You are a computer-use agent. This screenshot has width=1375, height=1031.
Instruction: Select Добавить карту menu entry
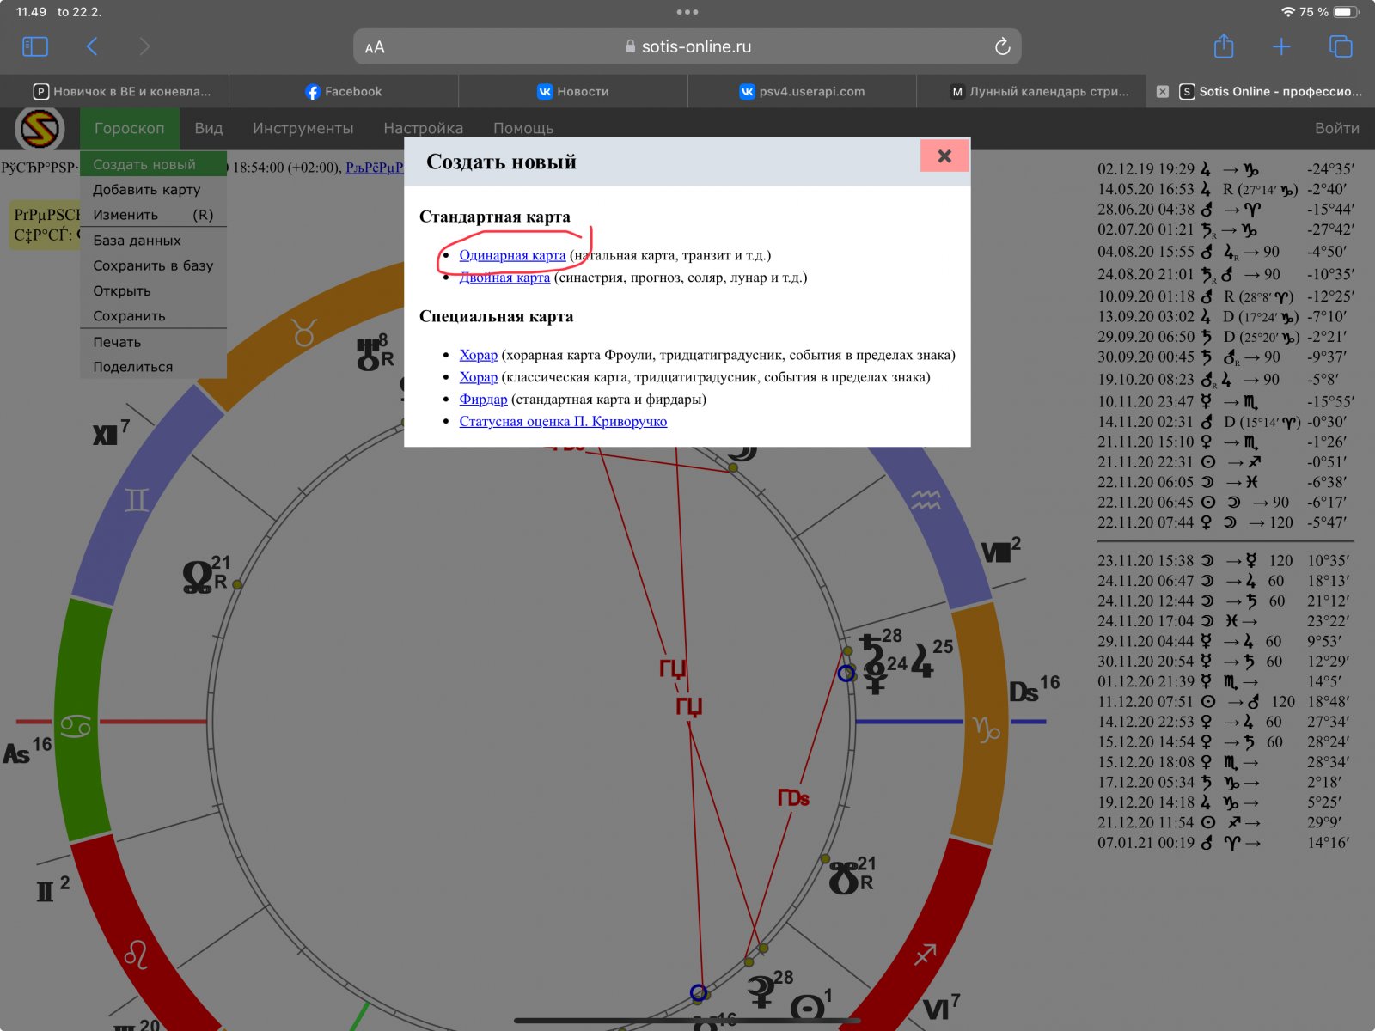153,189
